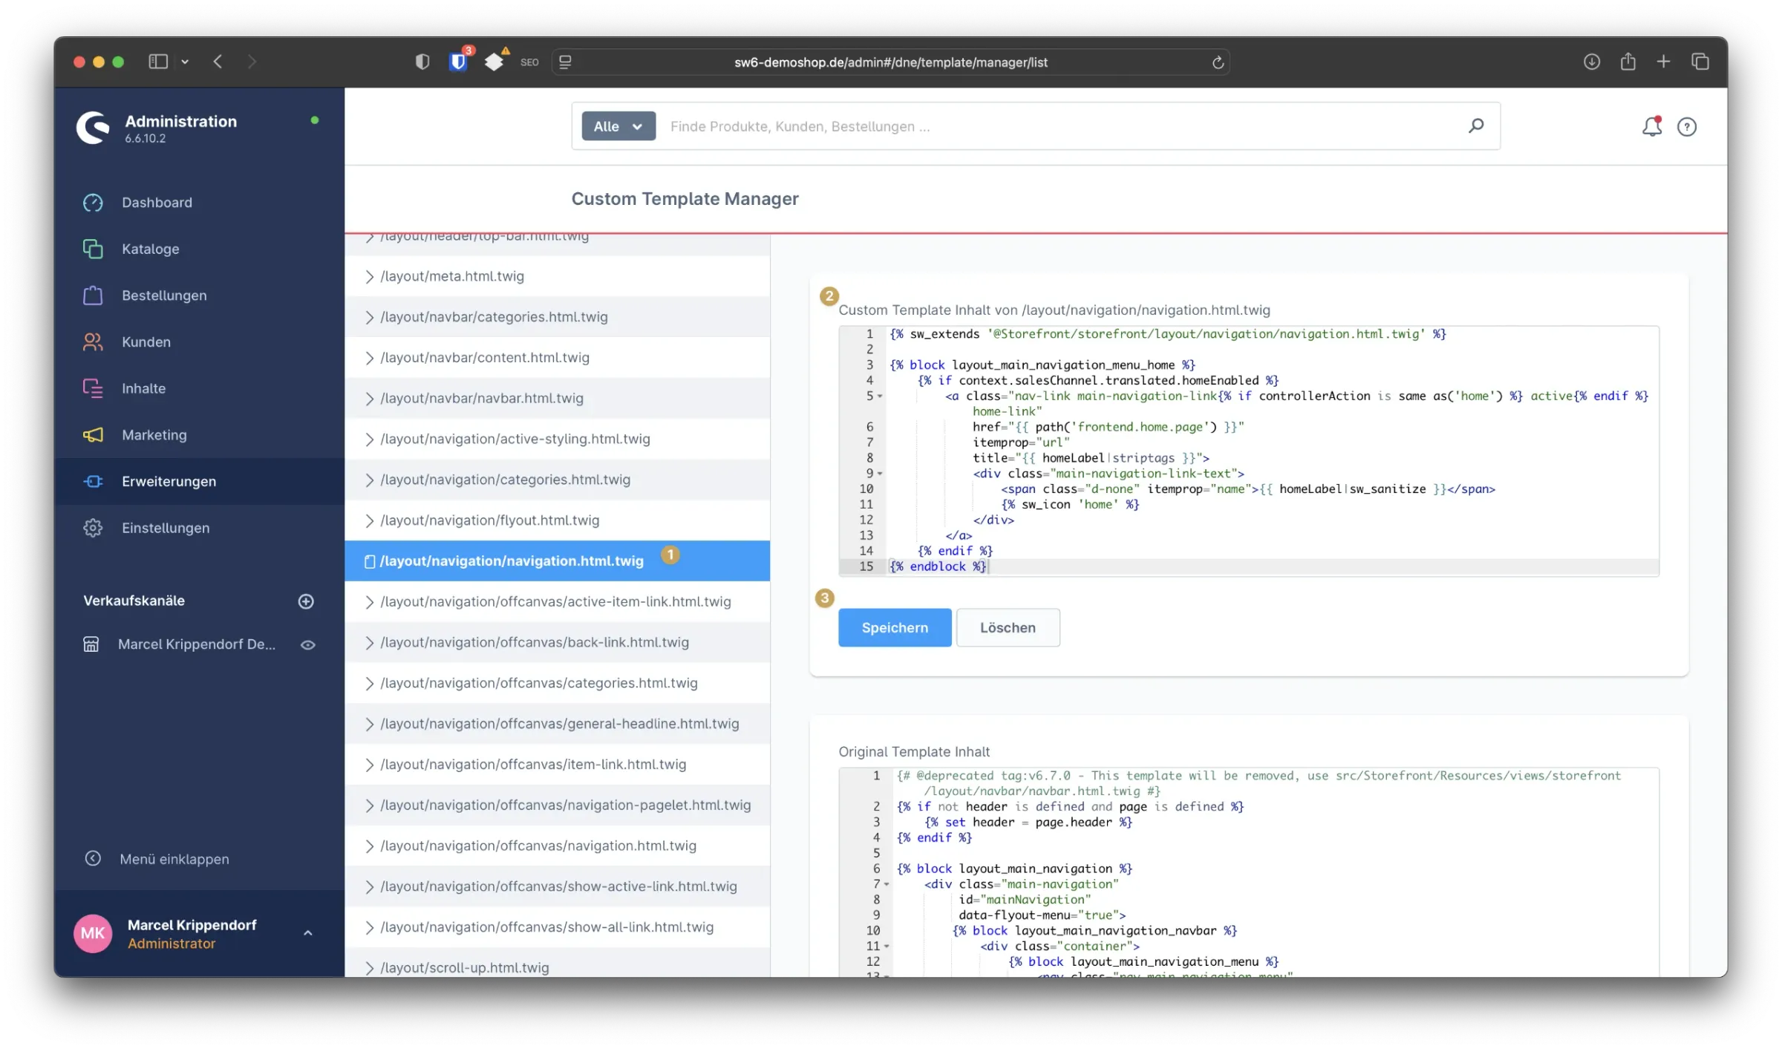Open Erweiterungen menu item
The image size is (1782, 1049).
pyautogui.click(x=169, y=481)
